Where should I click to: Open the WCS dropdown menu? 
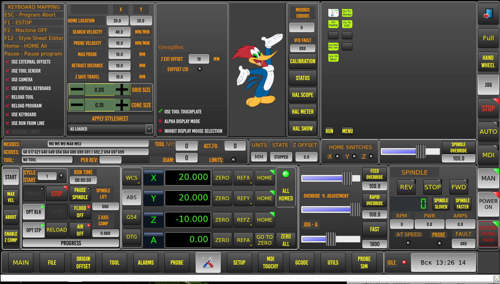(132, 178)
